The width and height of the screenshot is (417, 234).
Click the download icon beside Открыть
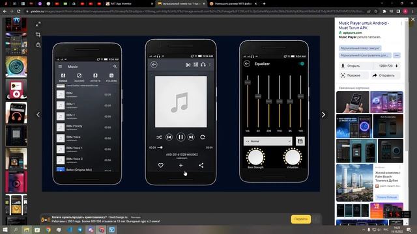pyautogui.click(x=343, y=66)
